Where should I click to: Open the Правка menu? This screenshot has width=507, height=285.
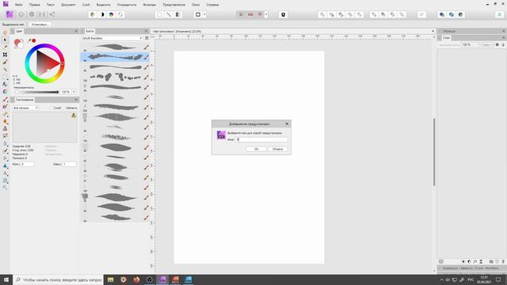pos(35,5)
